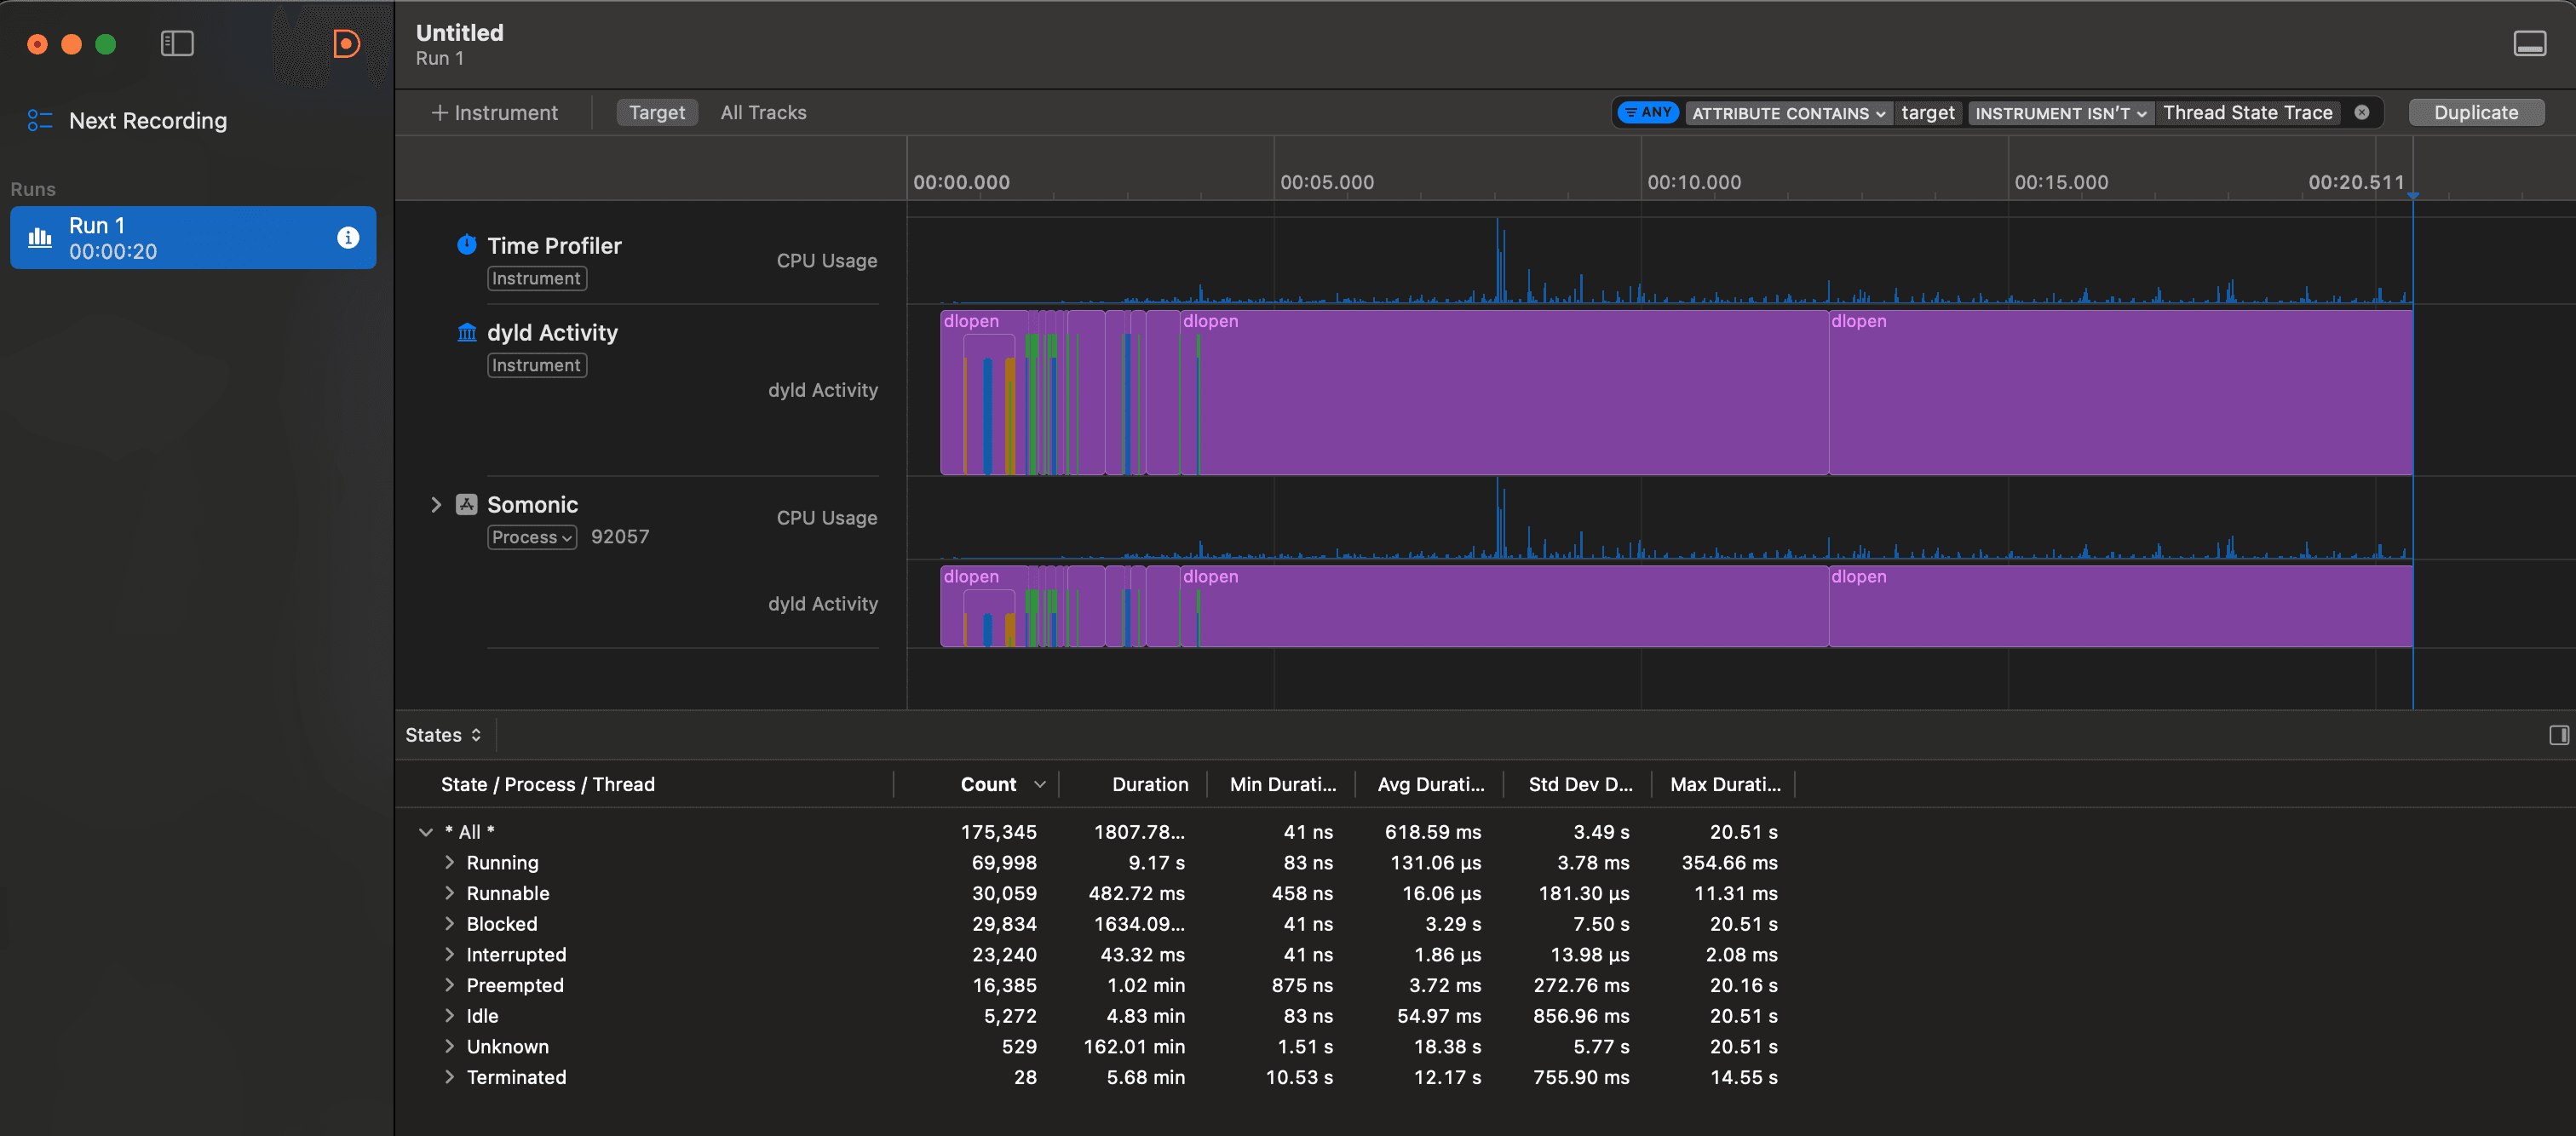Click the Run 1 bar chart icon

(x=40, y=238)
